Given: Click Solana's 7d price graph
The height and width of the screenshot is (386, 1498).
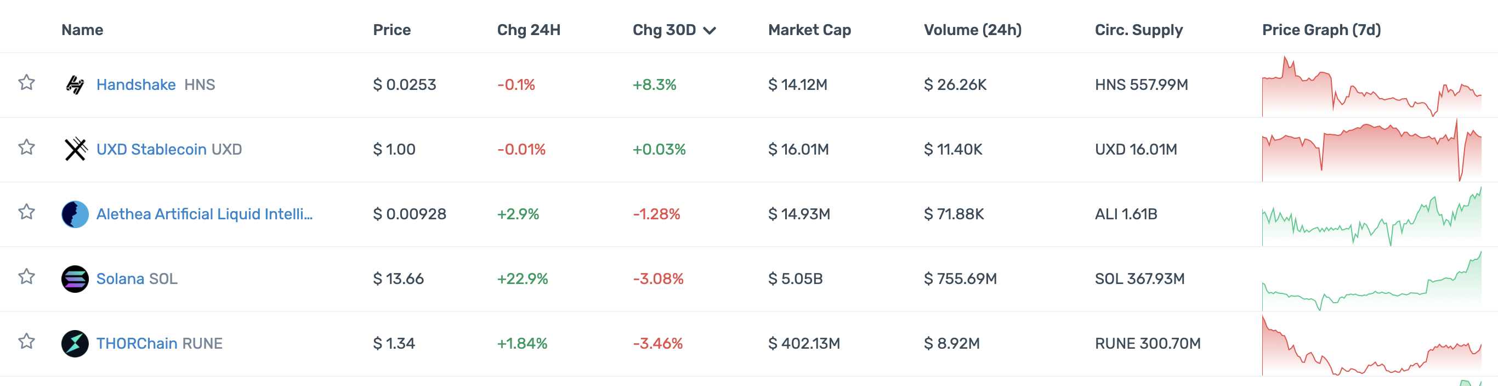Looking at the screenshot, I should 1371,281.
